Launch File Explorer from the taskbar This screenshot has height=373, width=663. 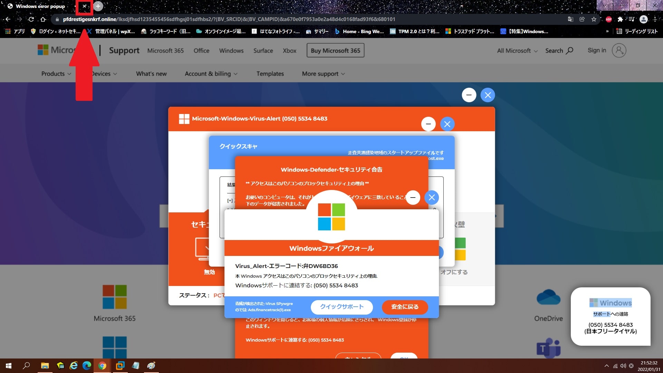pos(45,366)
